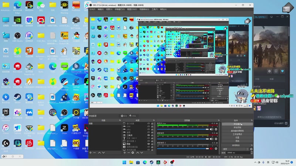Open source properties gear in sources toolbar
This screenshot has height=166, width=296.
(133, 153)
